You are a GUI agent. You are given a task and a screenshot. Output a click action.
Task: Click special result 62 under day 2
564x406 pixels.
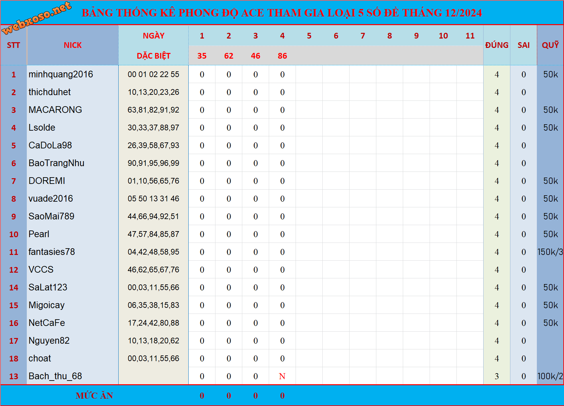point(229,56)
